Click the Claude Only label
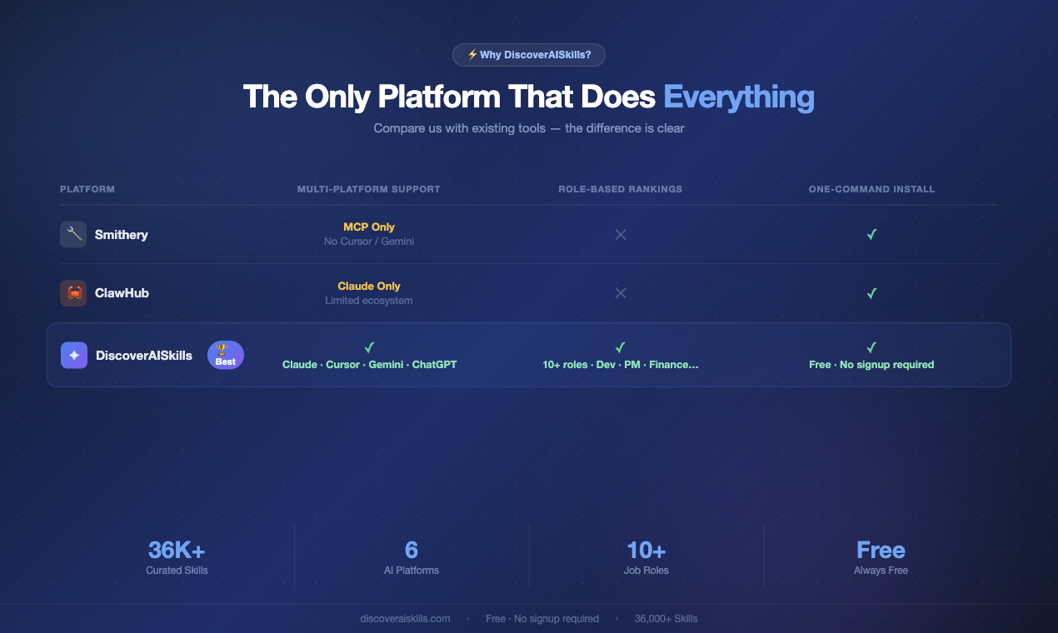Viewport: 1058px width, 633px height. pyautogui.click(x=369, y=286)
